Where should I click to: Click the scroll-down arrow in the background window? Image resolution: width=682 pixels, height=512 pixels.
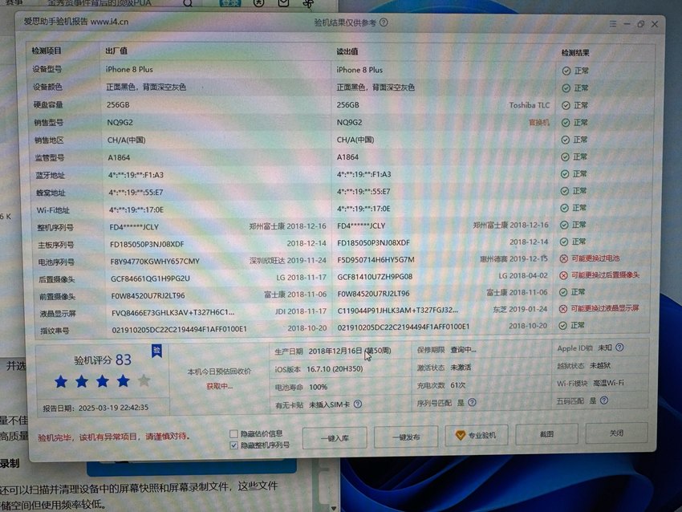[x=333, y=508]
